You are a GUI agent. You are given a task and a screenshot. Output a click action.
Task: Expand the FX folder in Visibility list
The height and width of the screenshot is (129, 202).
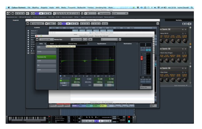(32, 51)
